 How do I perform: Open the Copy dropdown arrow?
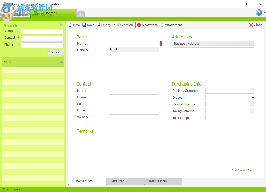point(114,25)
